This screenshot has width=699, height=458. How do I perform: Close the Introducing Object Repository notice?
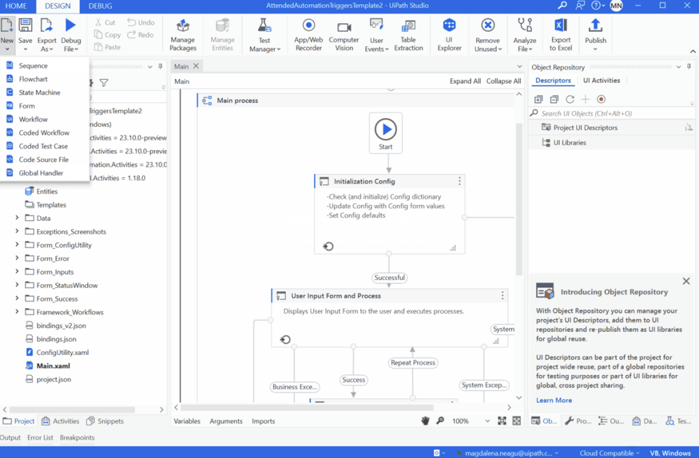tap(686, 281)
